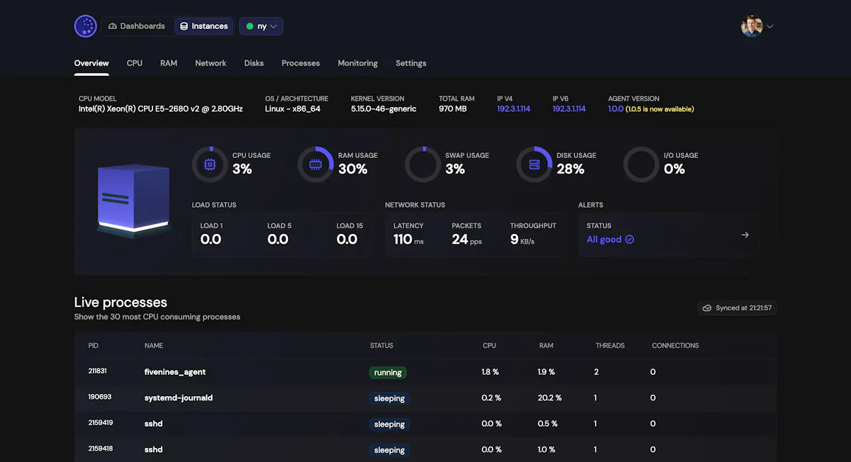Click PID 2159418 in the process table

point(101,449)
